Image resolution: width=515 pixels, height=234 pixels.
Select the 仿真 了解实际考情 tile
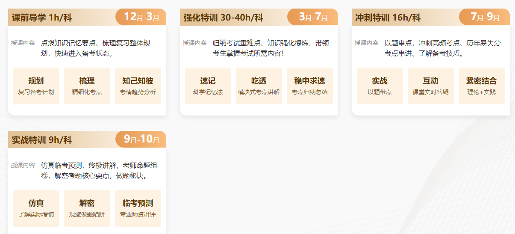pos(36,208)
